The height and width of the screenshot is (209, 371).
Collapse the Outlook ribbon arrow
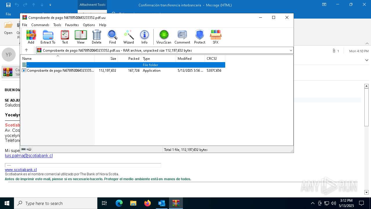click(x=367, y=44)
